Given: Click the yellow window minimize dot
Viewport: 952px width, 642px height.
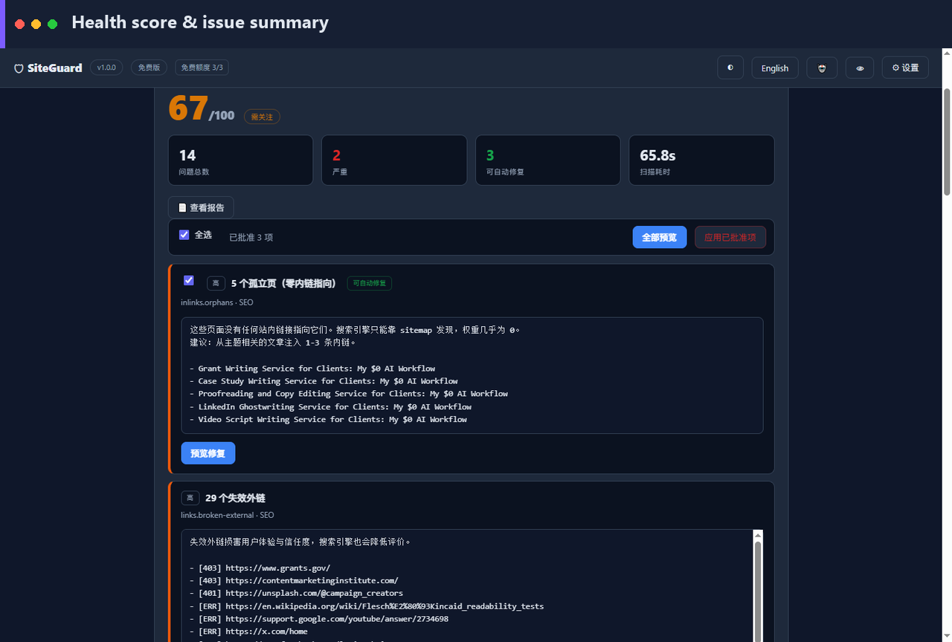Looking at the screenshot, I should click(36, 24).
